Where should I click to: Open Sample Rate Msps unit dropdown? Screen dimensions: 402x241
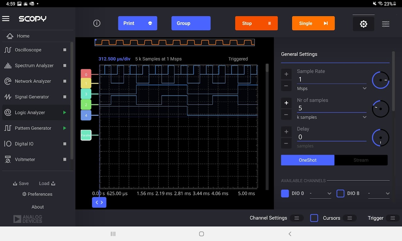[332, 89]
